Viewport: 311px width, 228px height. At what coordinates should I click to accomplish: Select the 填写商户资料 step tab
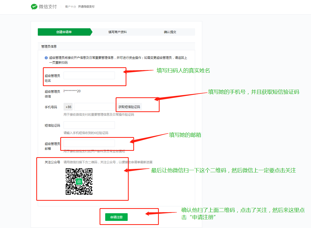pos(117,32)
